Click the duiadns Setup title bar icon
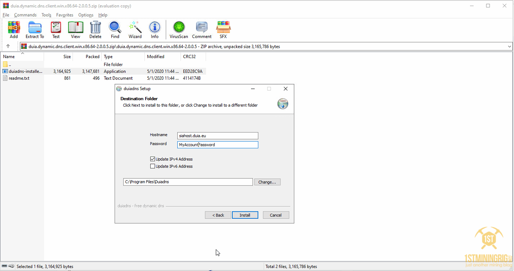 [x=119, y=89]
